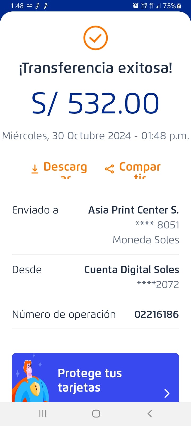The height and width of the screenshot is (426, 191).
Task: Tap the download arrow icon
Action: (x=35, y=169)
